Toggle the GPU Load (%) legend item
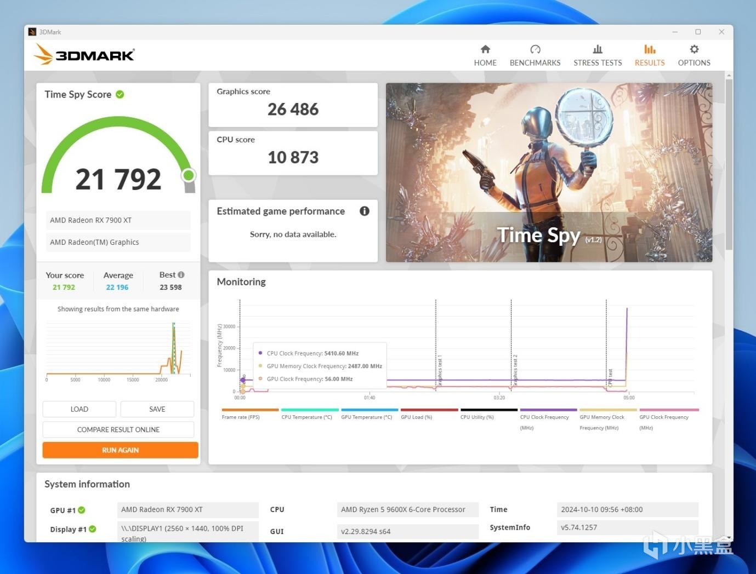Screen dimensions: 756x574 (x=429, y=414)
